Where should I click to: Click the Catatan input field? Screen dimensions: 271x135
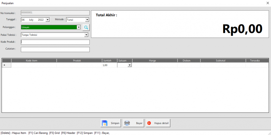pos(55,49)
